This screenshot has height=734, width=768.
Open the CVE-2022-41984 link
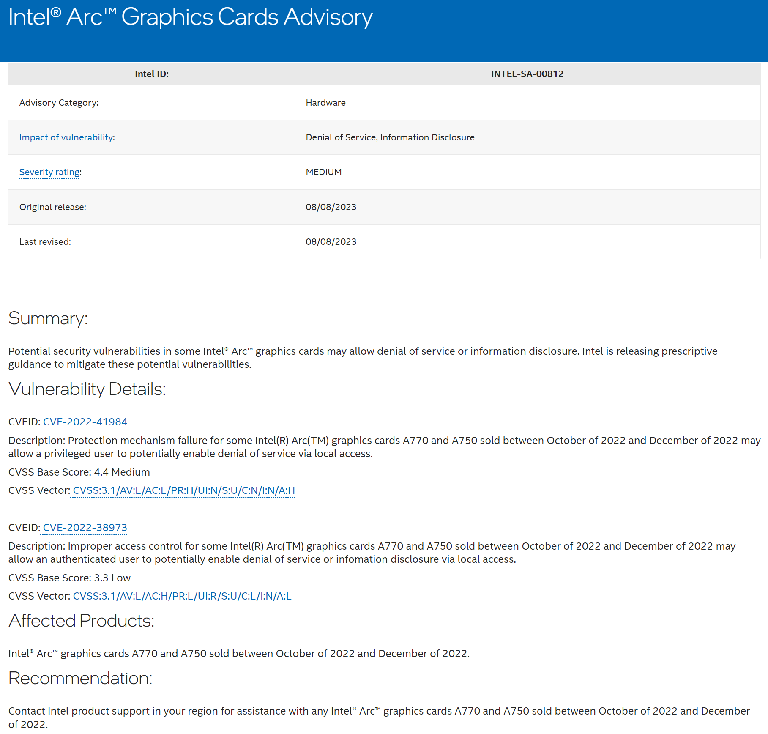[x=85, y=422]
